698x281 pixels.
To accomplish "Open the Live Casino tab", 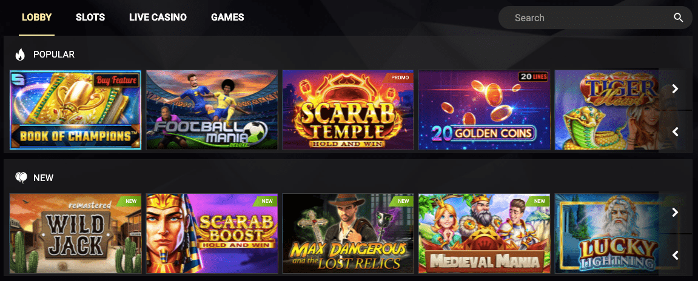I will pyautogui.click(x=158, y=18).
